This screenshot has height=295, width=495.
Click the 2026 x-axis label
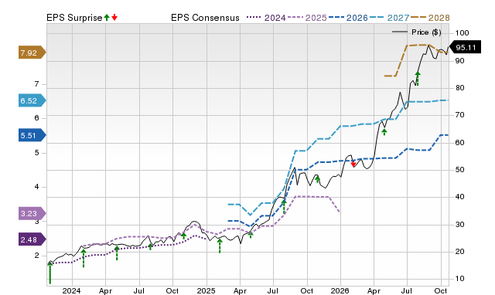(x=340, y=290)
